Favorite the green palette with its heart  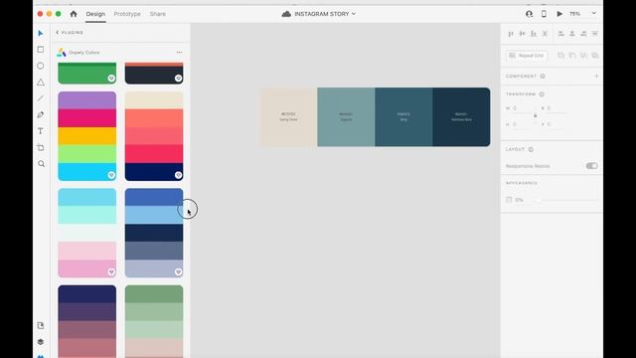pyautogui.click(x=111, y=79)
